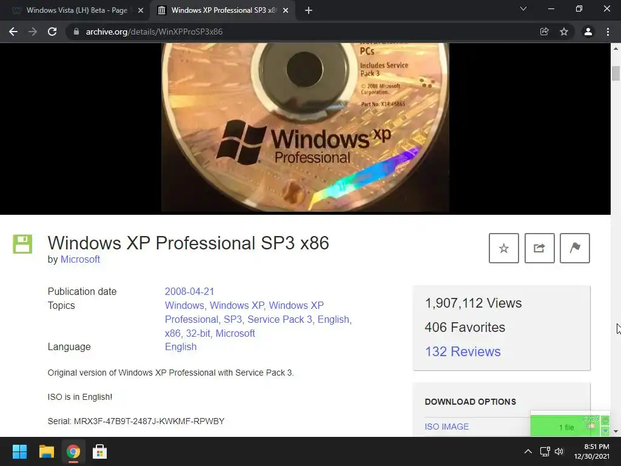Click the x86 topic link
621x466 pixels.
173,333
